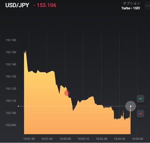Open the three-dots more menu
Viewport: 150px width, 143px height.
coord(148,6)
